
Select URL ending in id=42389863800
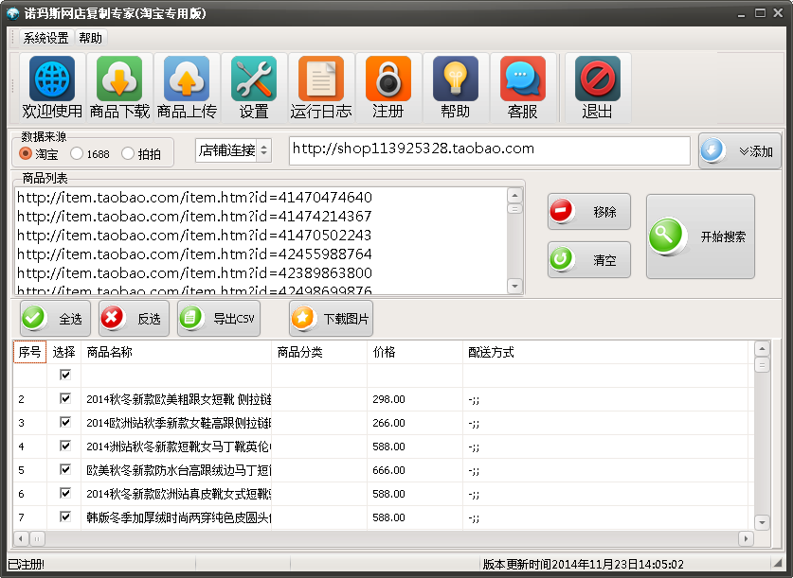pos(194,273)
